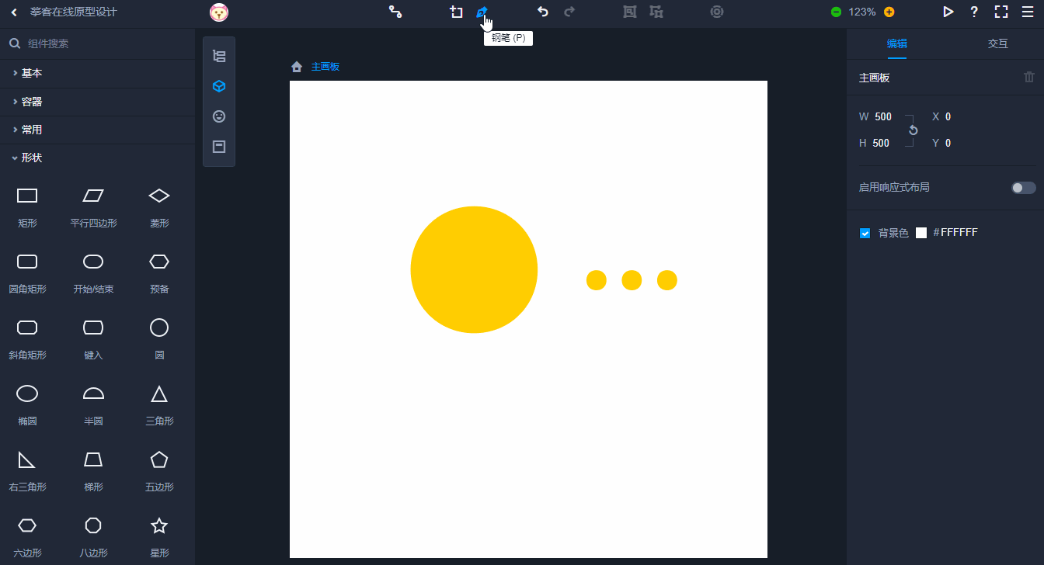Viewport: 1044px width, 565px height.
Task: Click the preview play icon
Action: click(948, 12)
